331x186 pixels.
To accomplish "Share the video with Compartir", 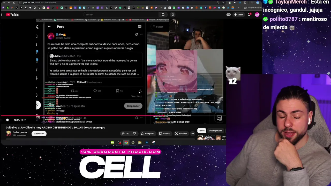I will (148, 134).
